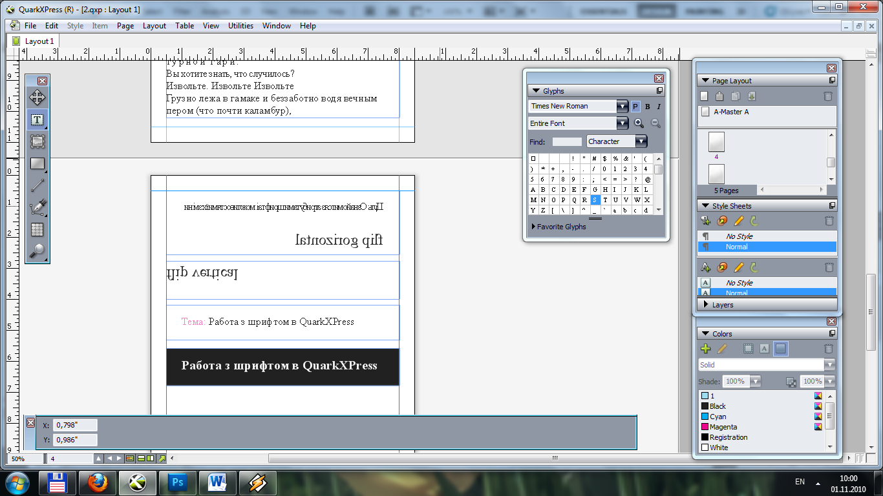The height and width of the screenshot is (496, 883).
Task: Select the Zoom magnifier tool
Action: [x=37, y=251]
